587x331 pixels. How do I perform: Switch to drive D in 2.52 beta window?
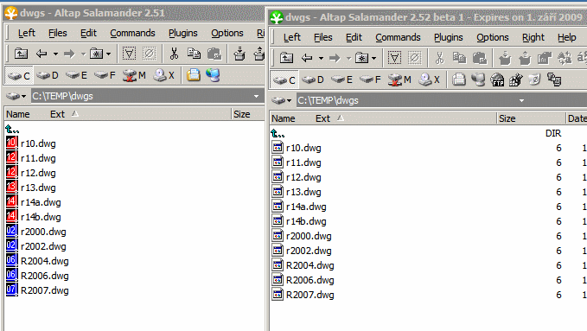tap(313, 80)
